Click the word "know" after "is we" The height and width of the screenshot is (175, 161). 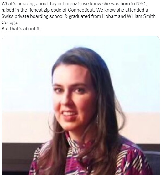click(96, 4)
